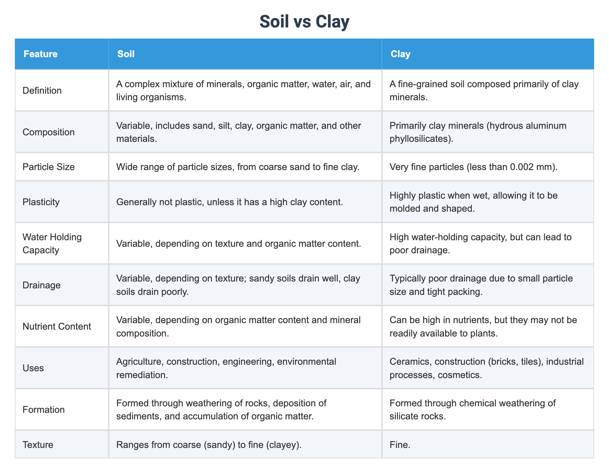Click the clay cell about hydrous aluminum phyllosilicates

click(488, 132)
